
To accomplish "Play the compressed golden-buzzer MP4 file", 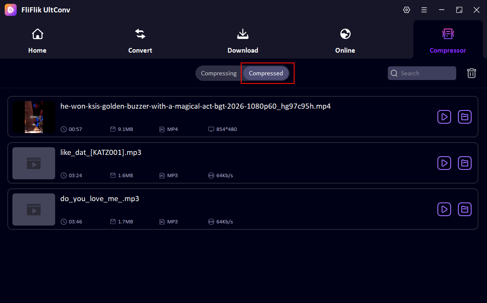I will coord(444,116).
